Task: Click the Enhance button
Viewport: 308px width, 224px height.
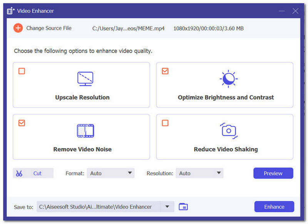Action: tap(274, 207)
